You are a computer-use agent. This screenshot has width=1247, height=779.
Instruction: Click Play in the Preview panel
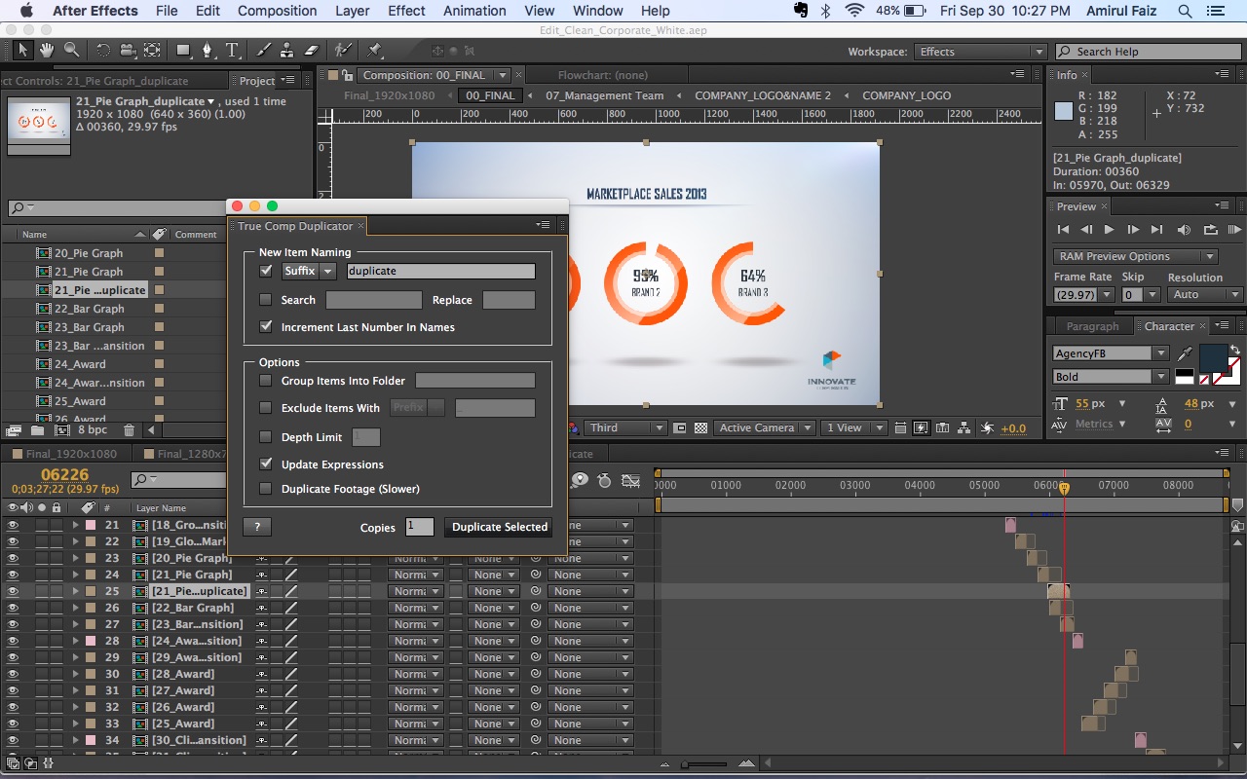point(1109,230)
